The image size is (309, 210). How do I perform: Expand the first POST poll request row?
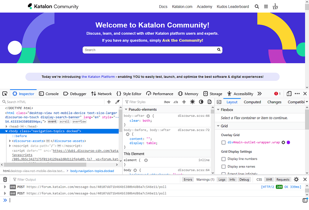pos(5,187)
